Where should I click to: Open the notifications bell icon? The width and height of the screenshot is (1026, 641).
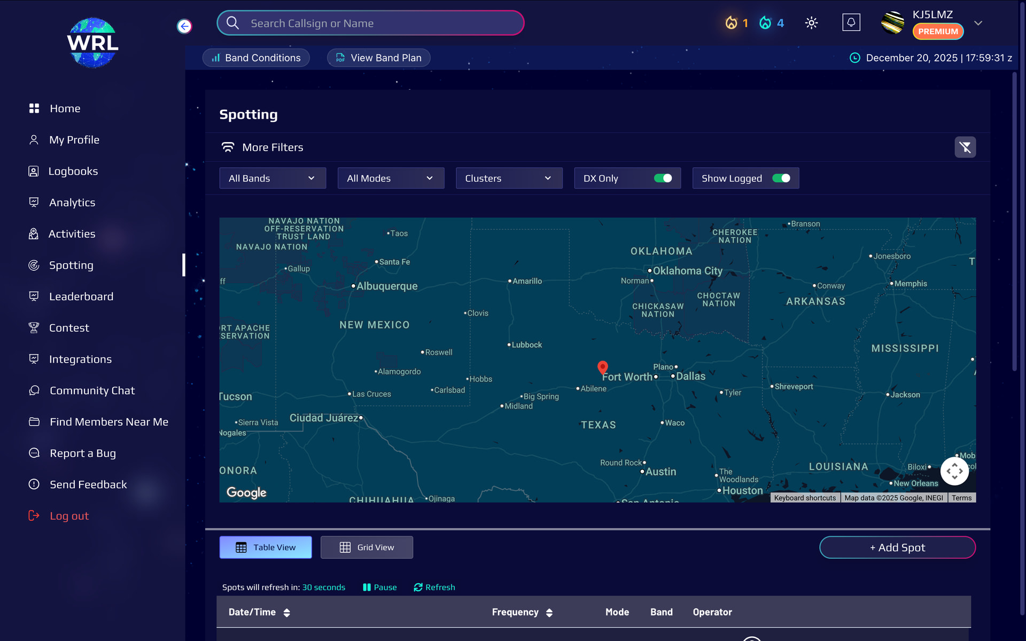[x=851, y=22]
